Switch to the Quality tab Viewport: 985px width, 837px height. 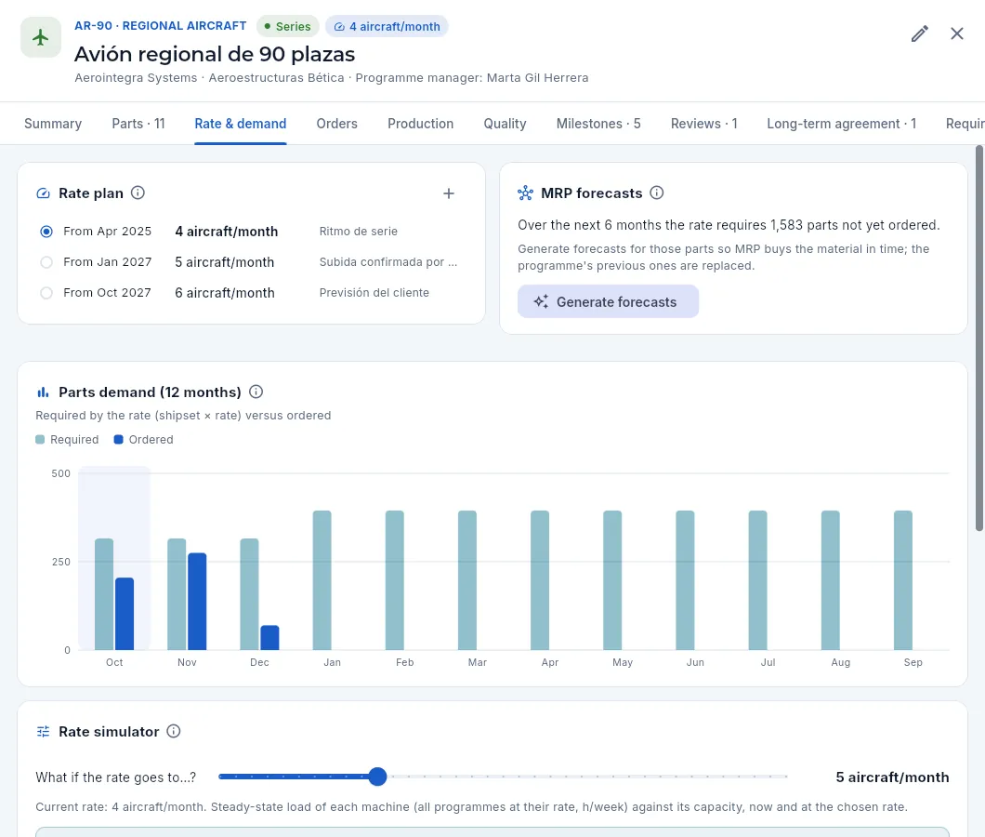506,124
